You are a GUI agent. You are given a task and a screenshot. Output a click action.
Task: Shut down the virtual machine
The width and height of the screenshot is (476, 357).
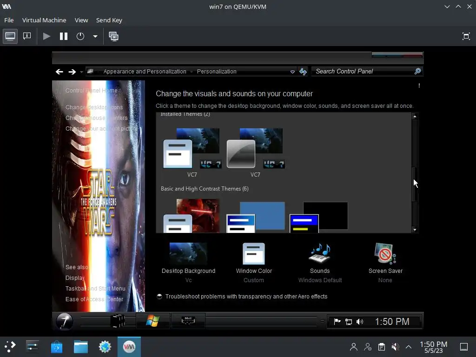pos(80,36)
